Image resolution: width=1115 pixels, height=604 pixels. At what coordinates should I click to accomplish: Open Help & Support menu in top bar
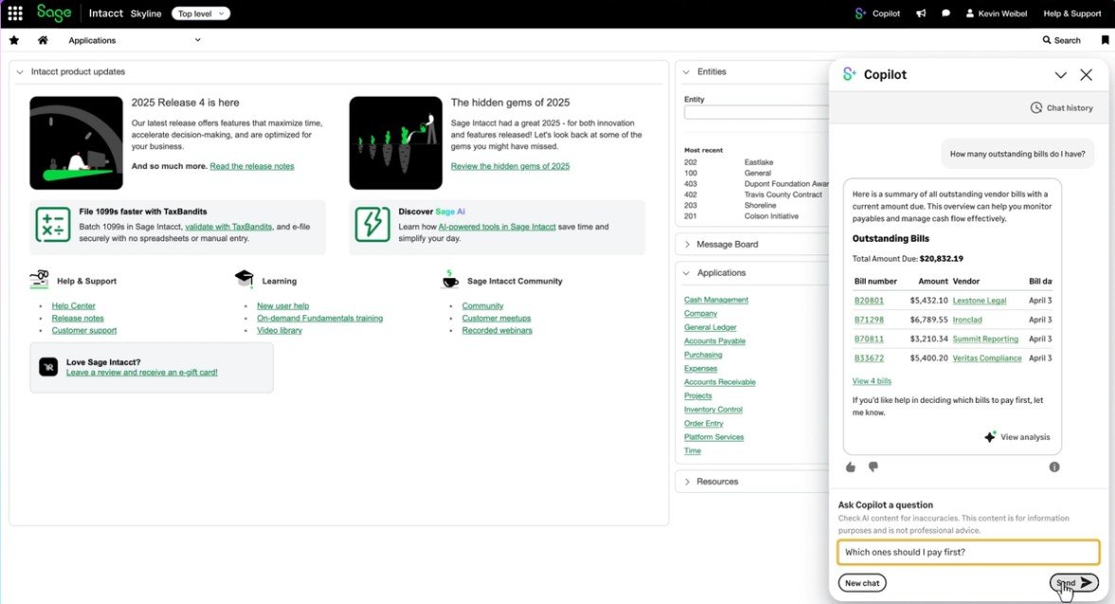click(x=1071, y=13)
